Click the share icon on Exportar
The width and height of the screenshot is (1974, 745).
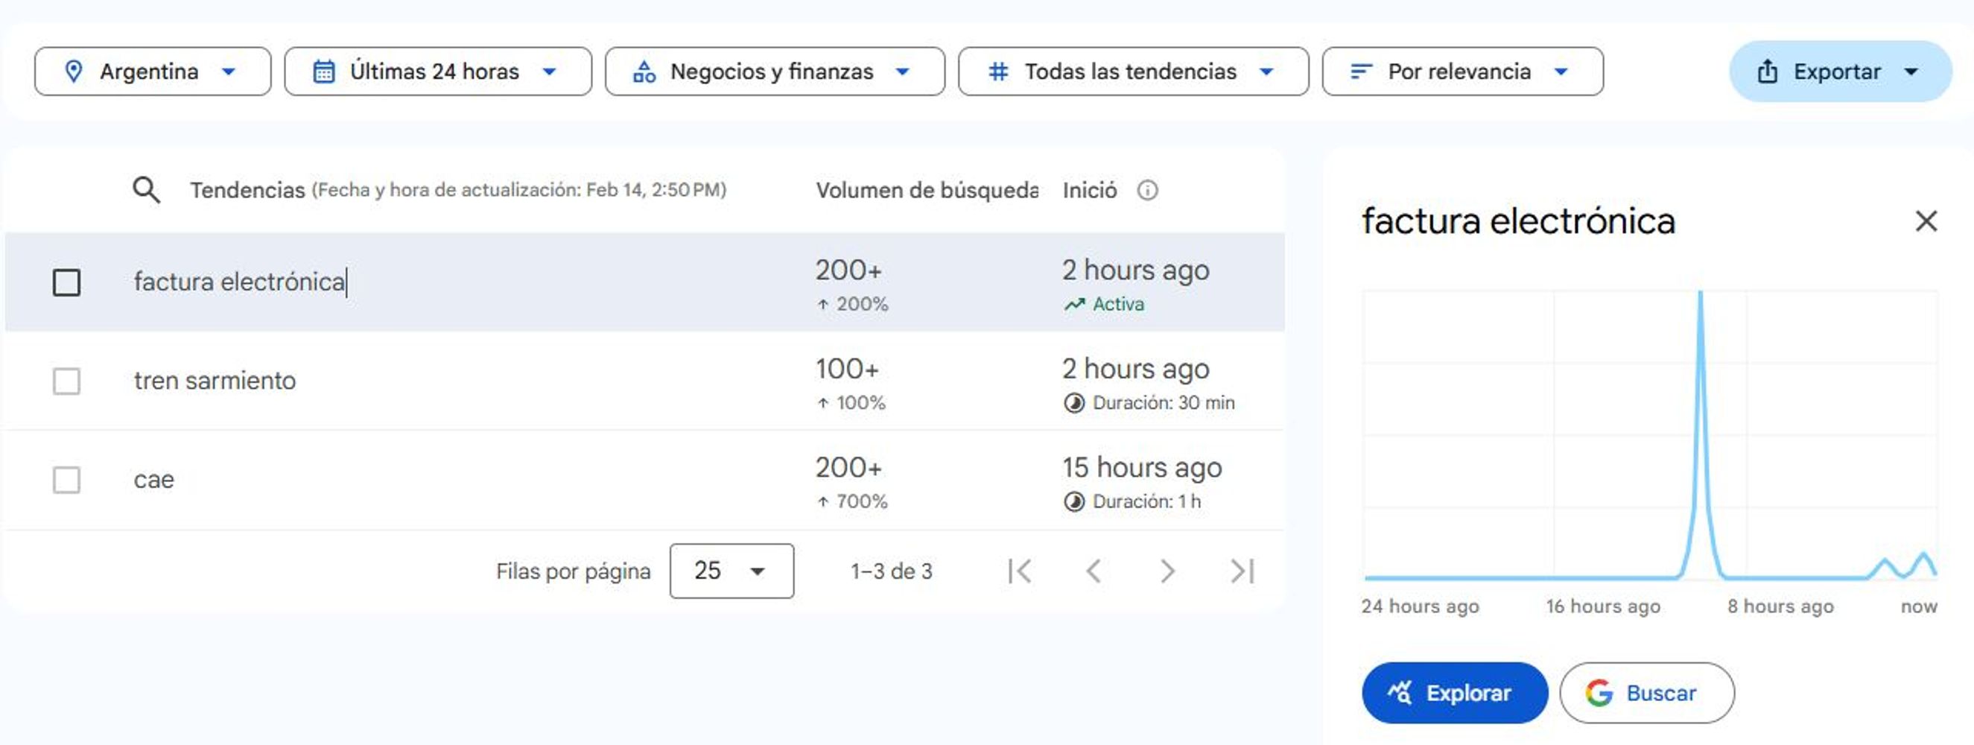point(1767,72)
